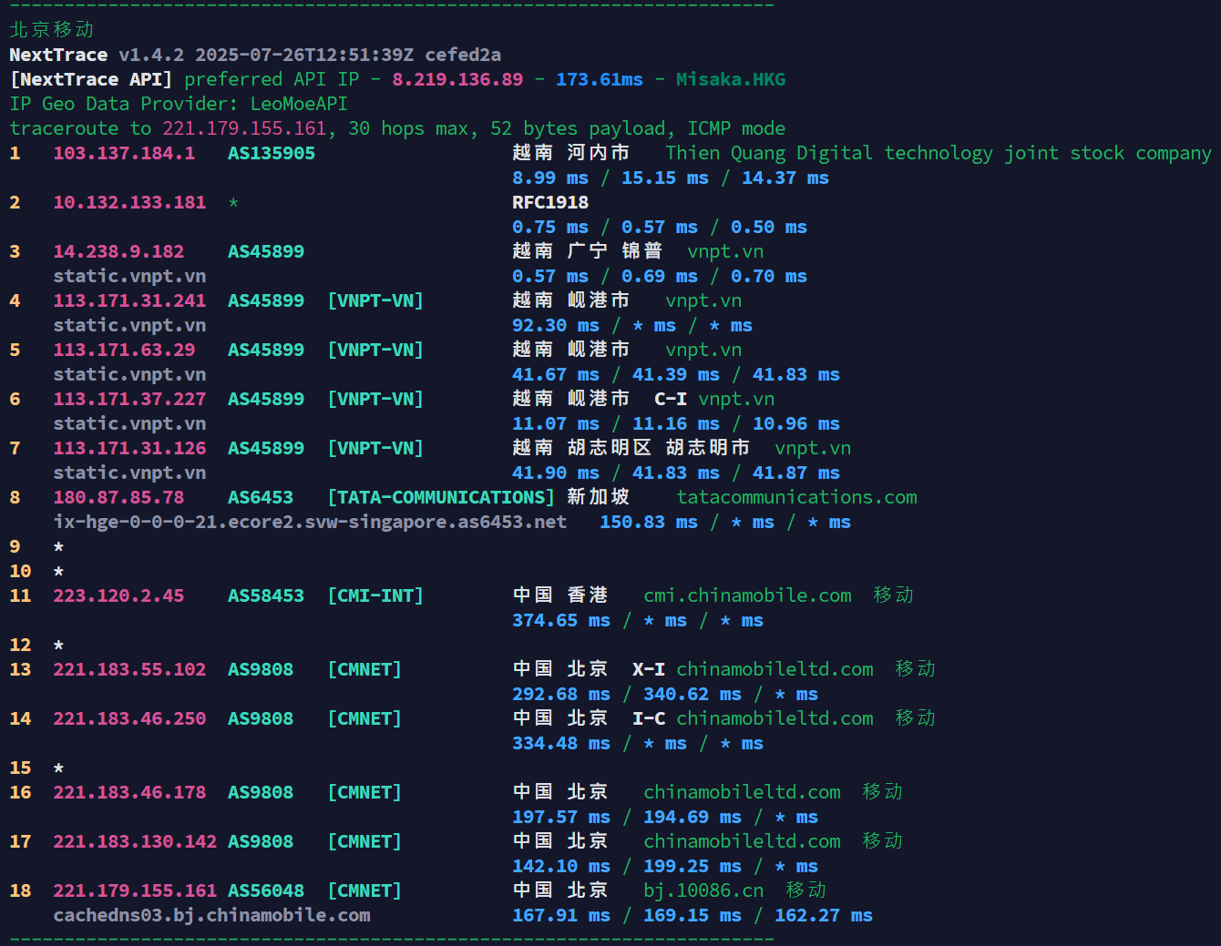The height and width of the screenshot is (946, 1221).
Task: Select the RFC1918 label
Action: pyautogui.click(x=550, y=202)
